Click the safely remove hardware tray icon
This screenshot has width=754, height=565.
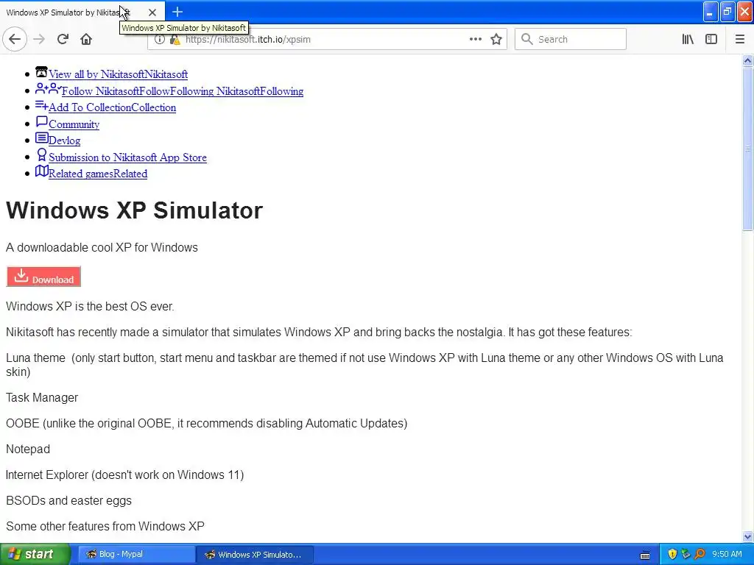(686, 554)
